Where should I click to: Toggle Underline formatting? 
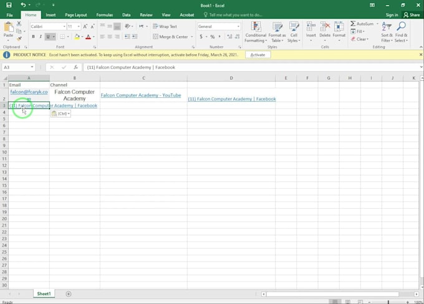(x=48, y=37)
